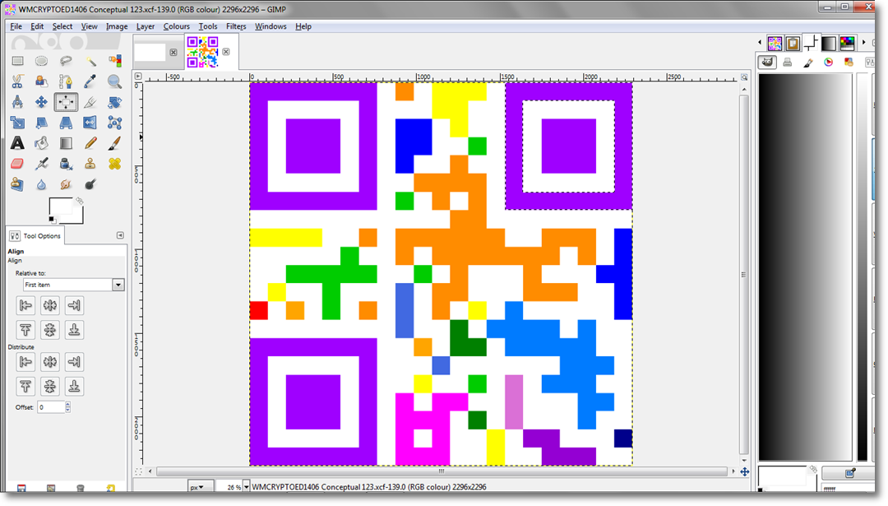Open the foreground colour swatch
Screen dimensions: 888x506
(x=60, y=206)
